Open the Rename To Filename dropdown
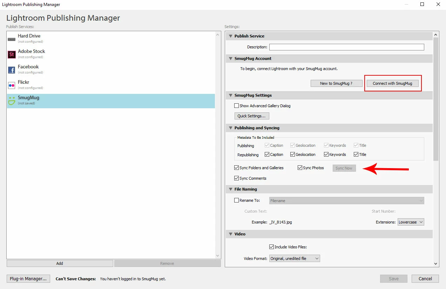Viewport: 446px width, 289px height. (346, 201)
